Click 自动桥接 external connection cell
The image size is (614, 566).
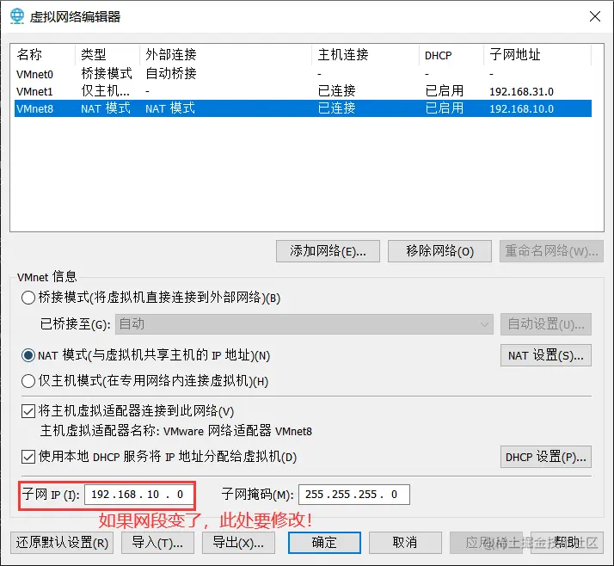coord(171,74)
